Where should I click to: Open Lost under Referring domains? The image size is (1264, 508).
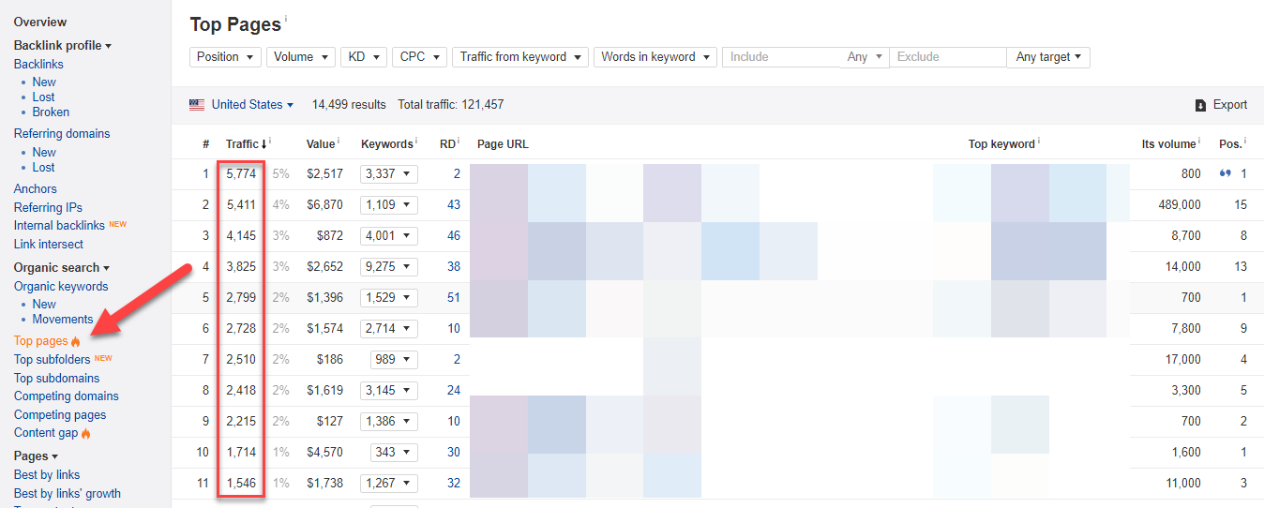pyautogui.click(x=44, y=168)
